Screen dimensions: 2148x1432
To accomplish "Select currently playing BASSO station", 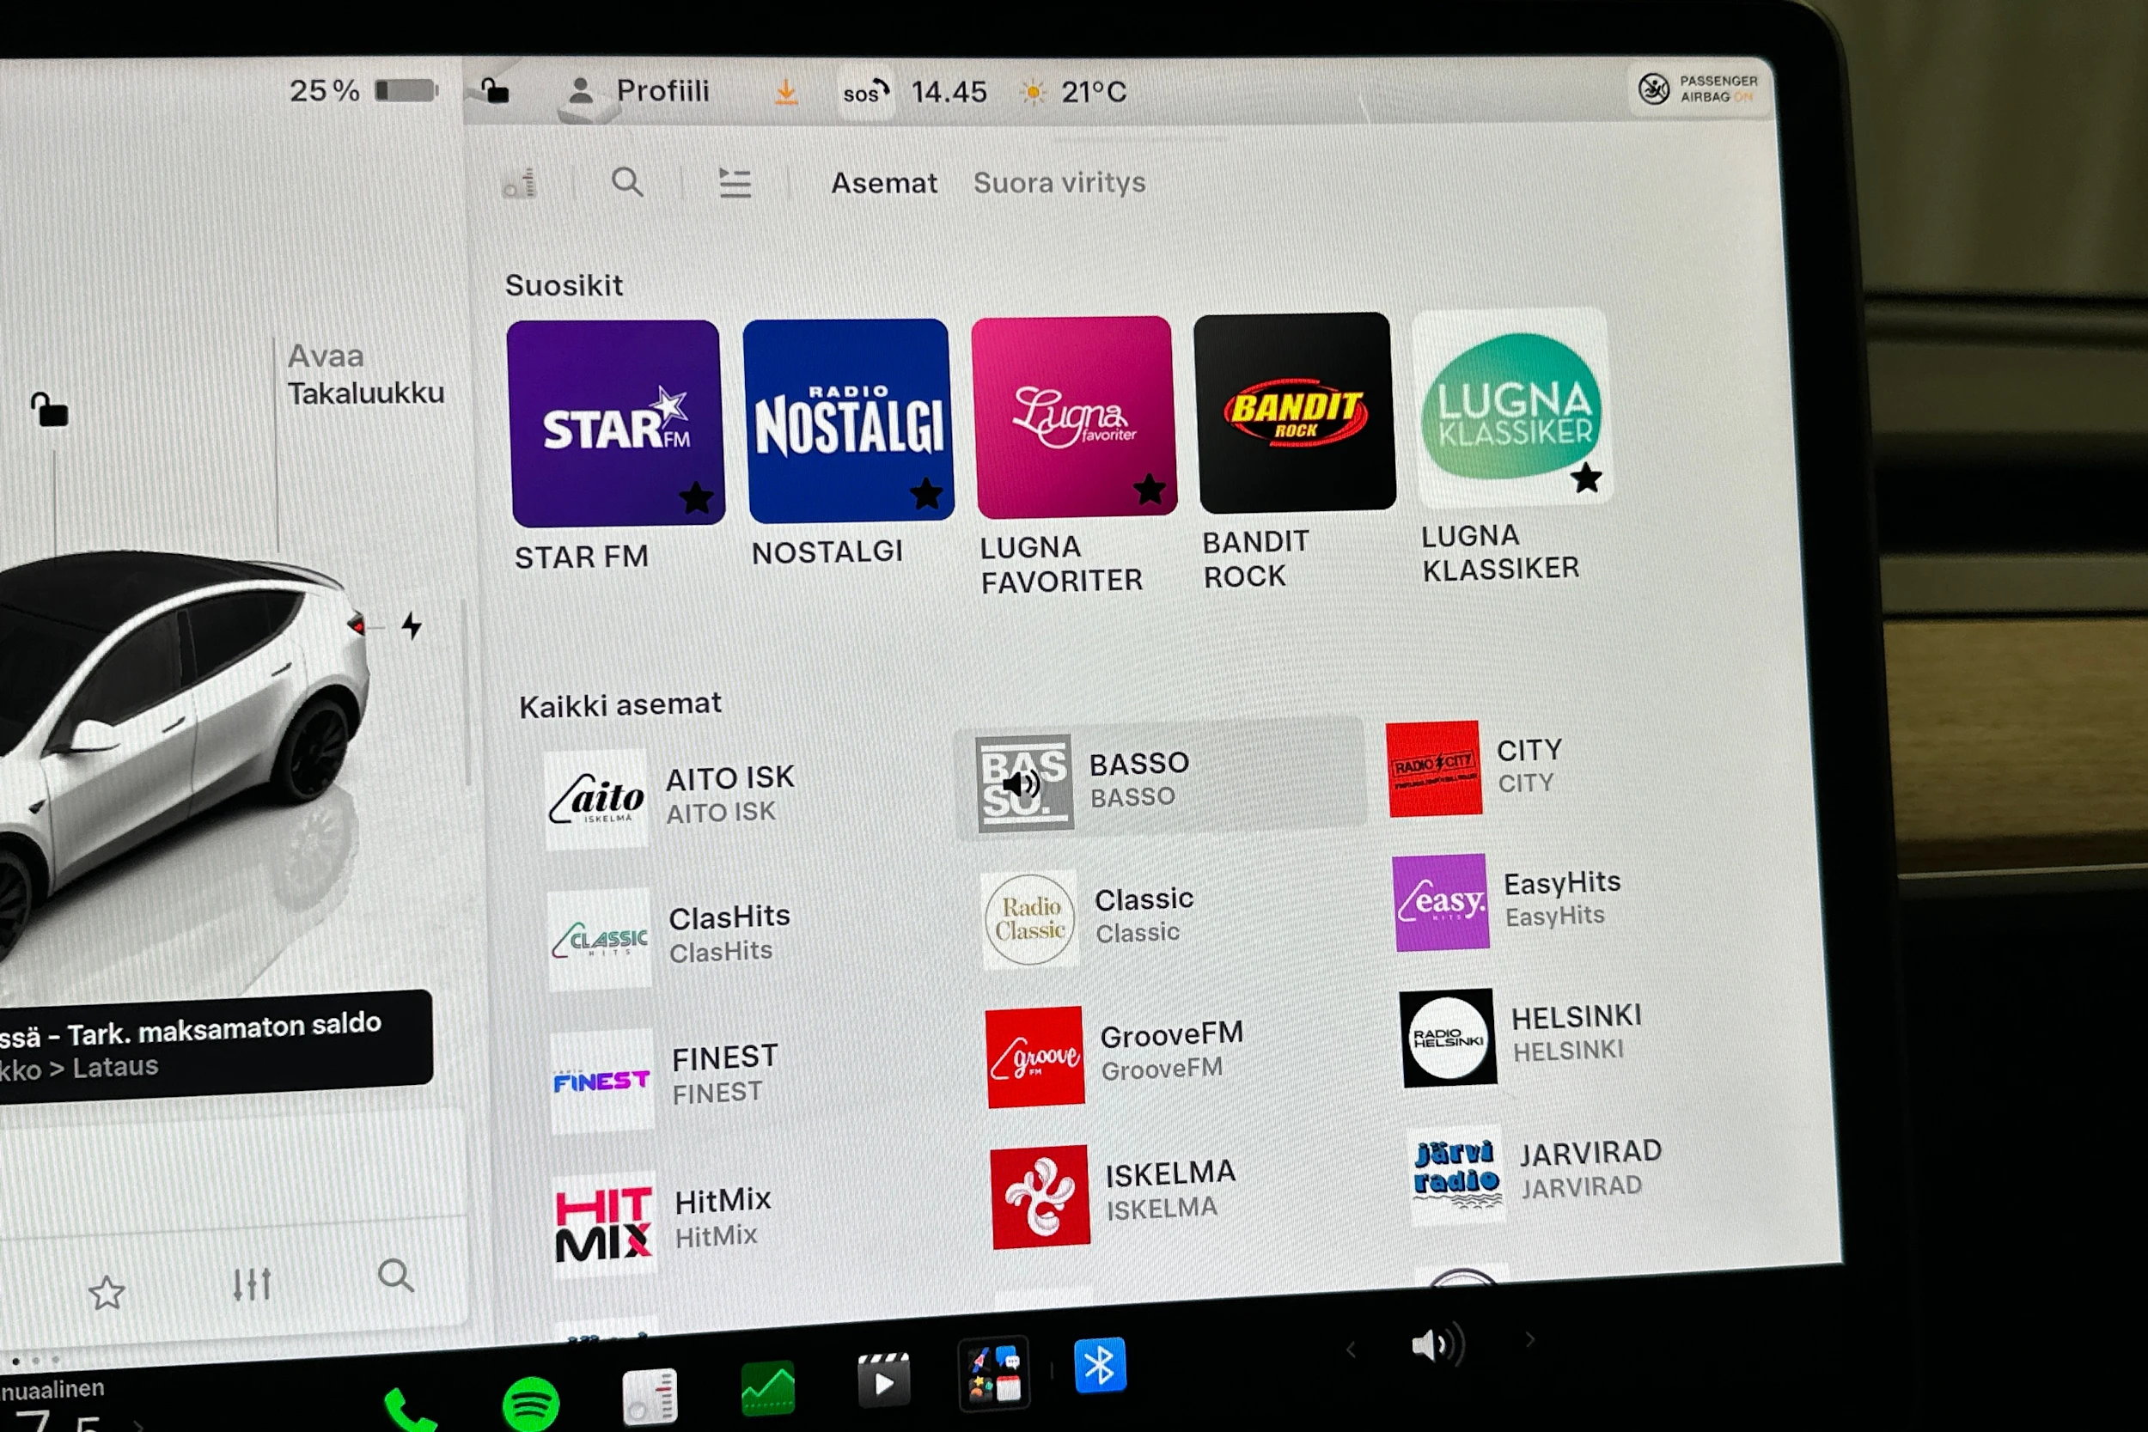I will click(1160, 778).
